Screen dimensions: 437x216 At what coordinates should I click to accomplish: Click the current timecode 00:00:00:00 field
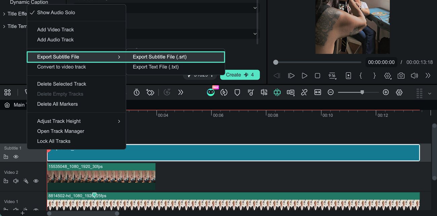381,62
